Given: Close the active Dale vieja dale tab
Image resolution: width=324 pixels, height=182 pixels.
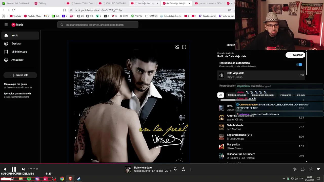Looking at the screenshot, I should point(189,3).
